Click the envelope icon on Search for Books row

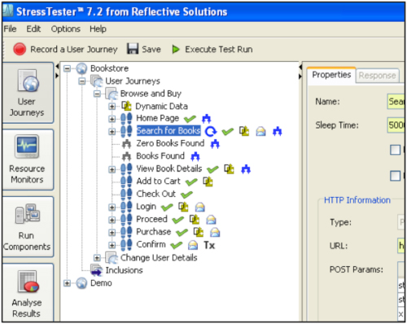260,131
